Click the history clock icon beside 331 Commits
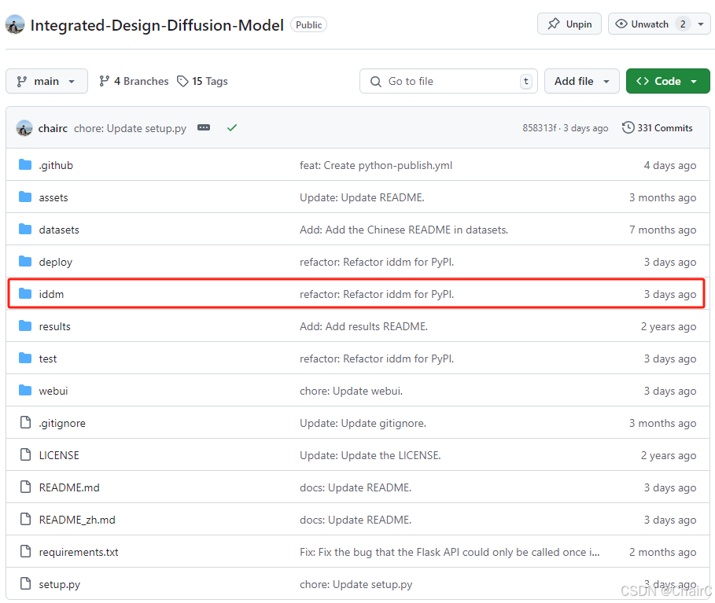The height and width of the screenshot is (603, 715). (x=628, y=127)
